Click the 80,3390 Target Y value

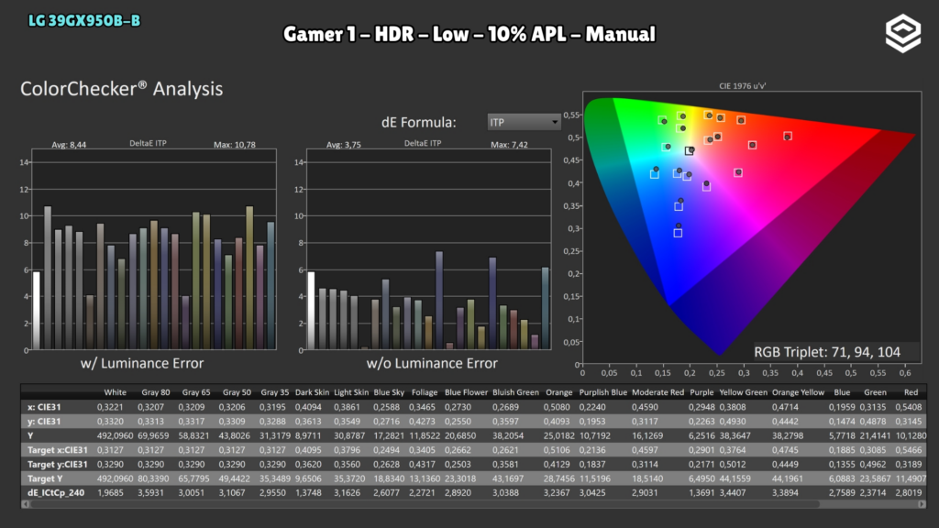153,478
